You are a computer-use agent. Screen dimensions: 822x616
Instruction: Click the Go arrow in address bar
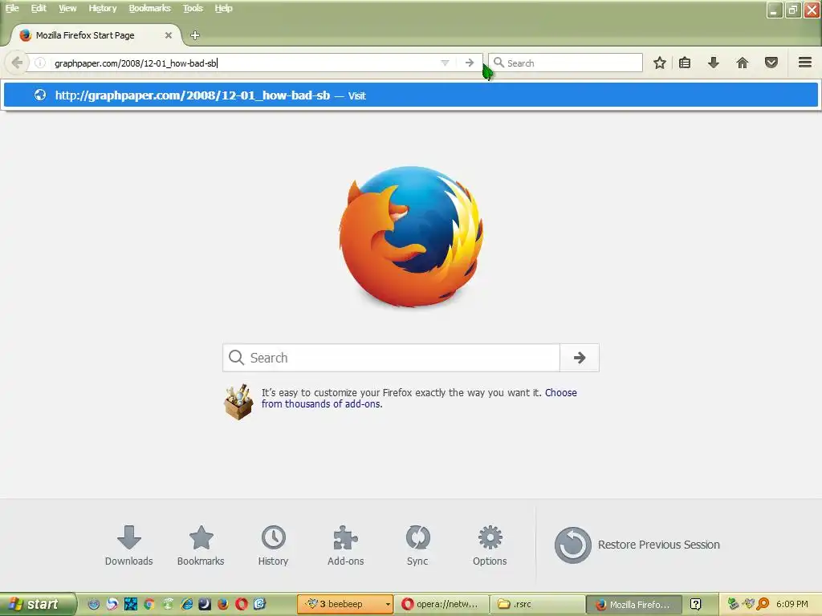[469, 63]
